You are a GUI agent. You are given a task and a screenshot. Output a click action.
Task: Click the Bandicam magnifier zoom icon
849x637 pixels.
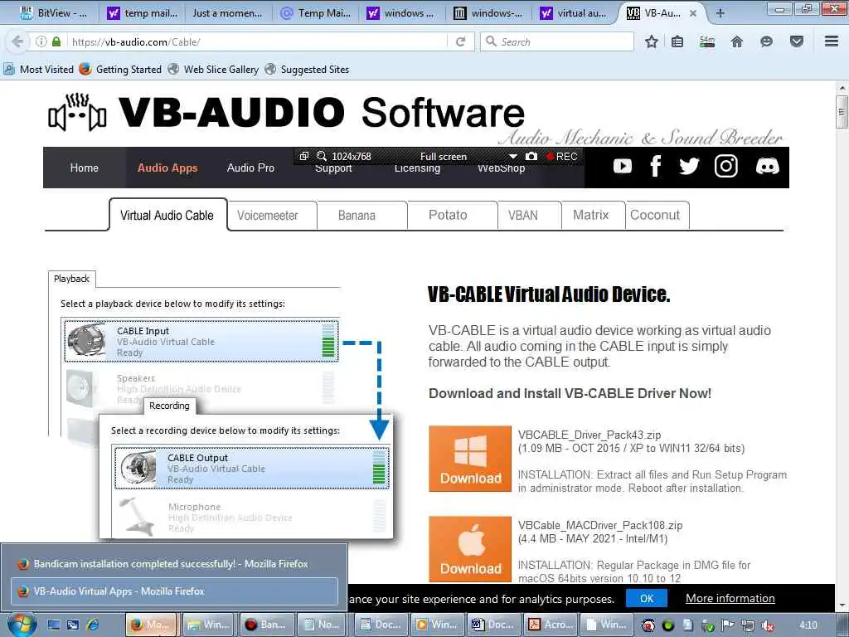[x=322, y=156]
